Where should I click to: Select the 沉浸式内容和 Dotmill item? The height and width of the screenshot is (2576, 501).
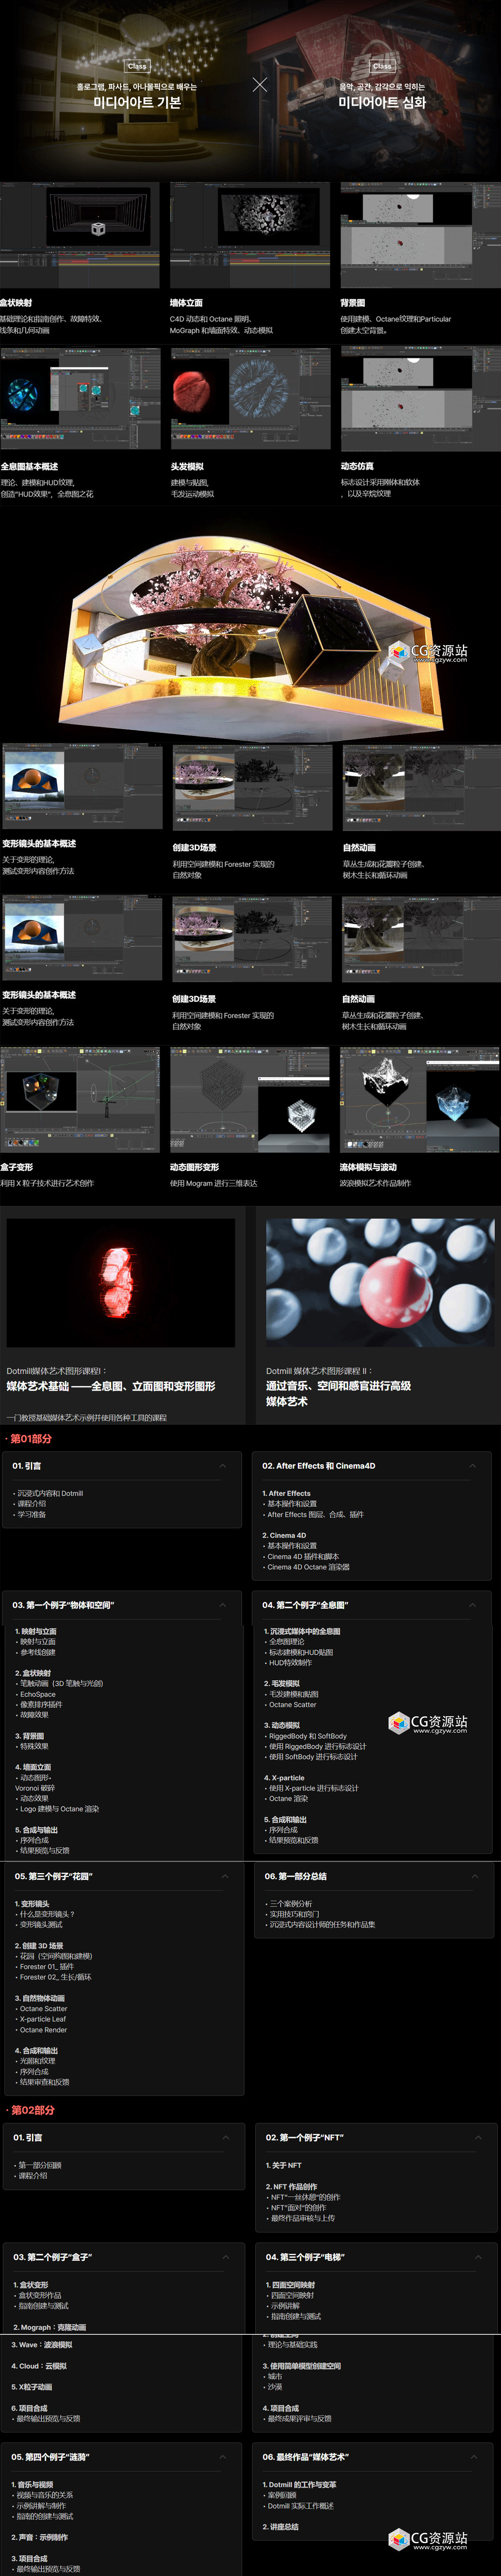point(50,1493)
